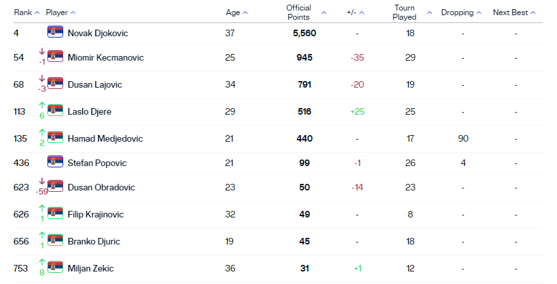557x284 pixels.
Task: Click the flag icon beside Laslo Djere
Action: (x=55, y=111)
